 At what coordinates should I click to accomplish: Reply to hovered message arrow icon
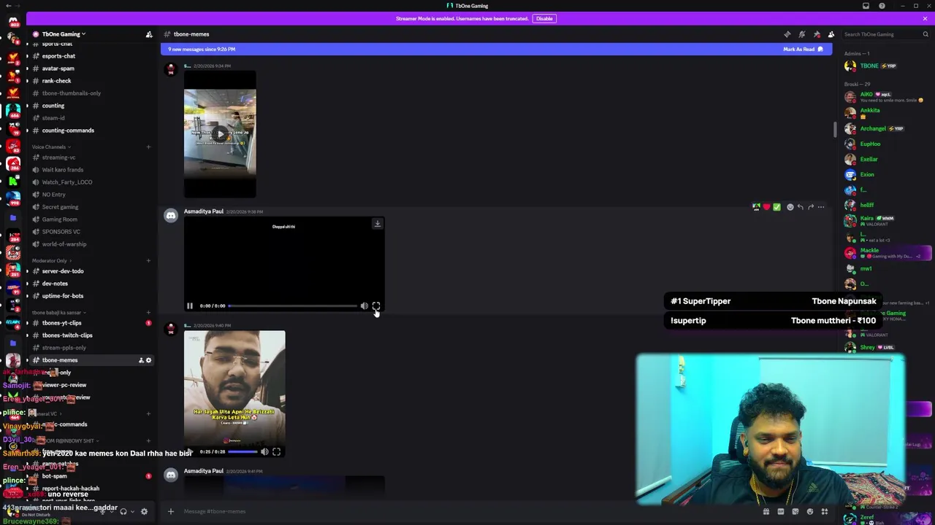(801, 207)
